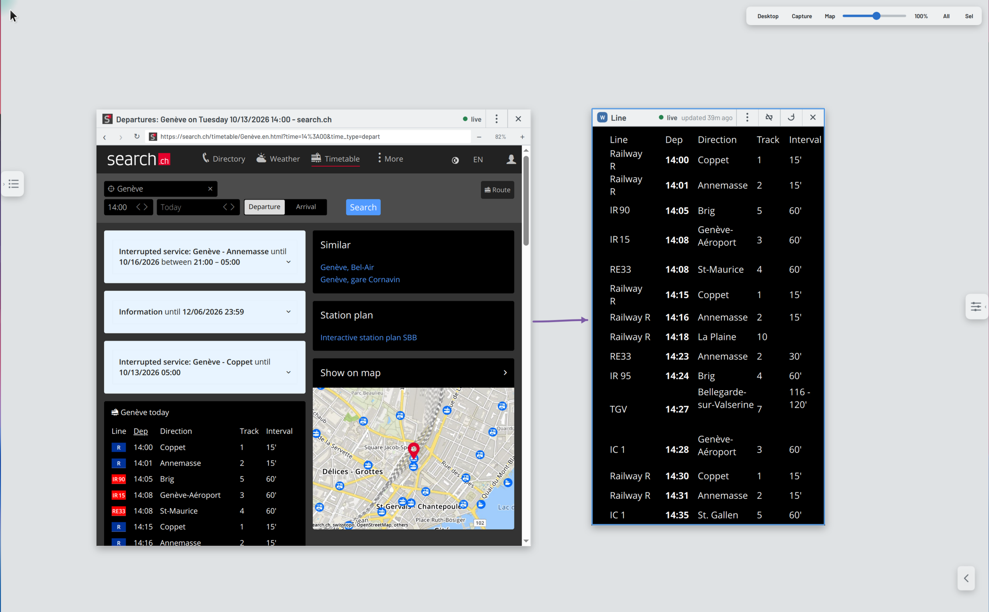The width and height of the screenshot is (989, 612).
Task: Click the browser forward arrow
Action: click(121, 137)
